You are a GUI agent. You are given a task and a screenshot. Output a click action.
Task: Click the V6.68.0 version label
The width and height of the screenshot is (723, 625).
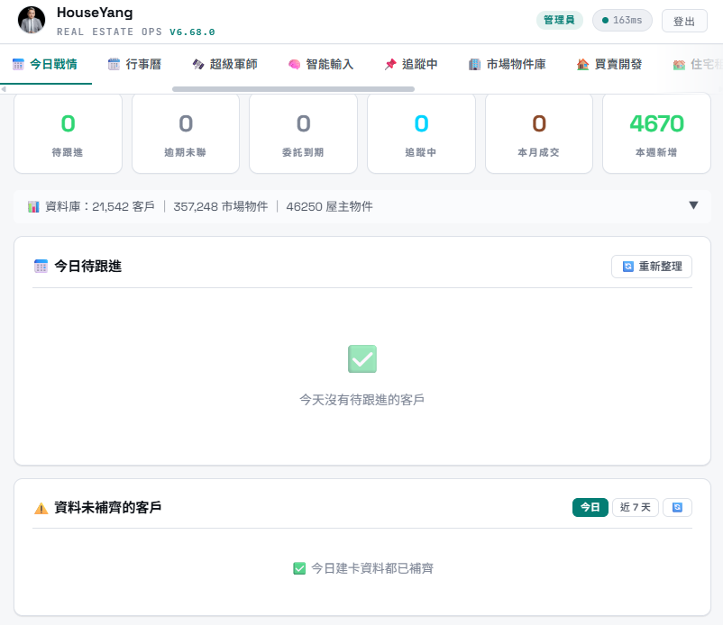192,32
